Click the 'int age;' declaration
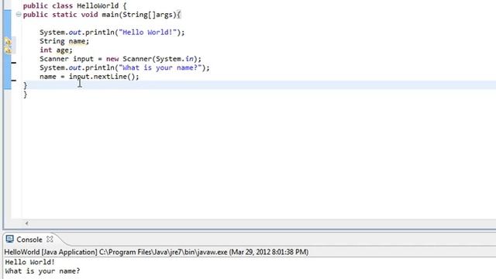This screenshot has width=496, height=279. [x=56, y=50]
